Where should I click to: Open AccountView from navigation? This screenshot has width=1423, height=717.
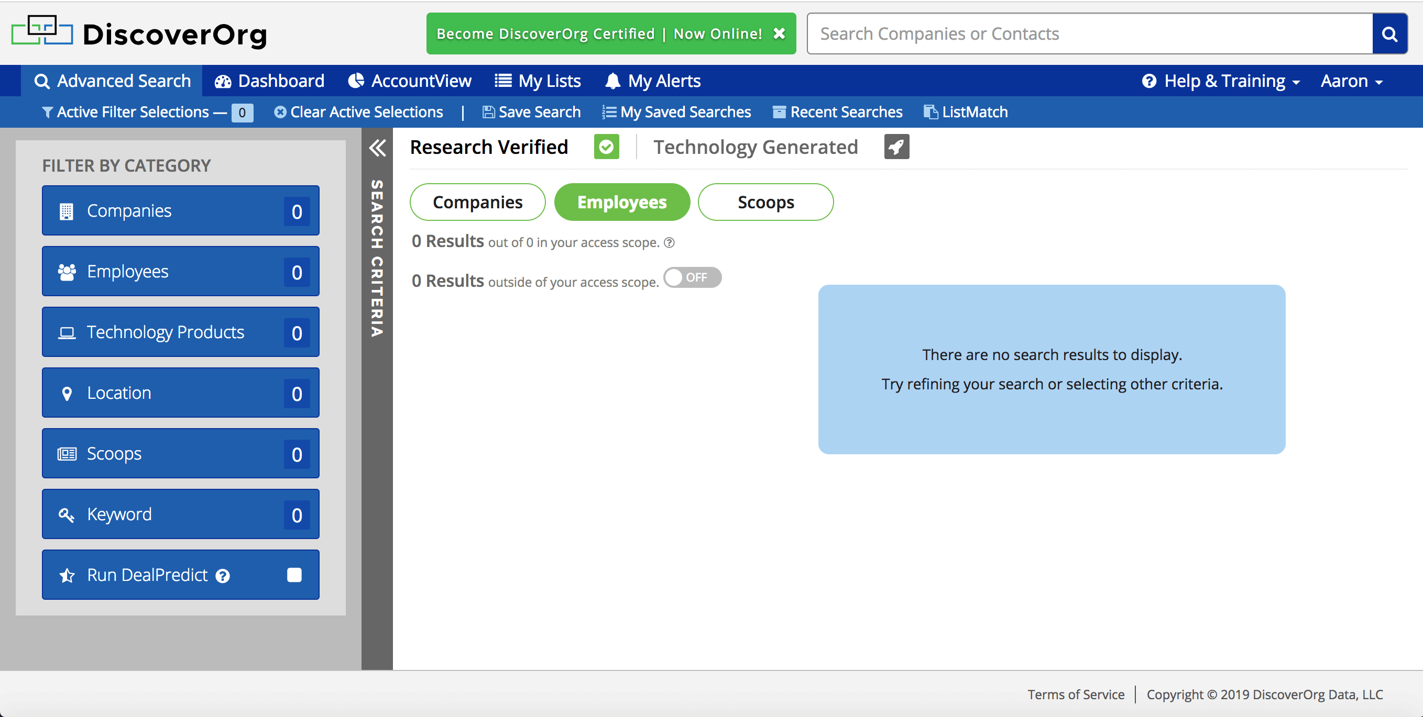coord(410,81)
